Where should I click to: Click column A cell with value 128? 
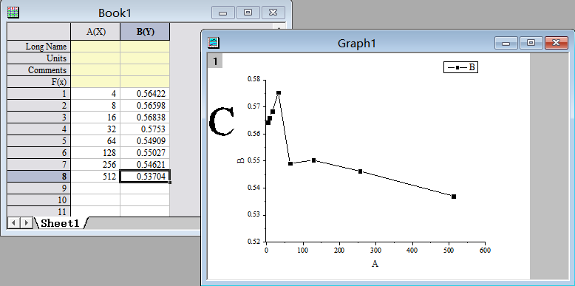coord(95,152)
